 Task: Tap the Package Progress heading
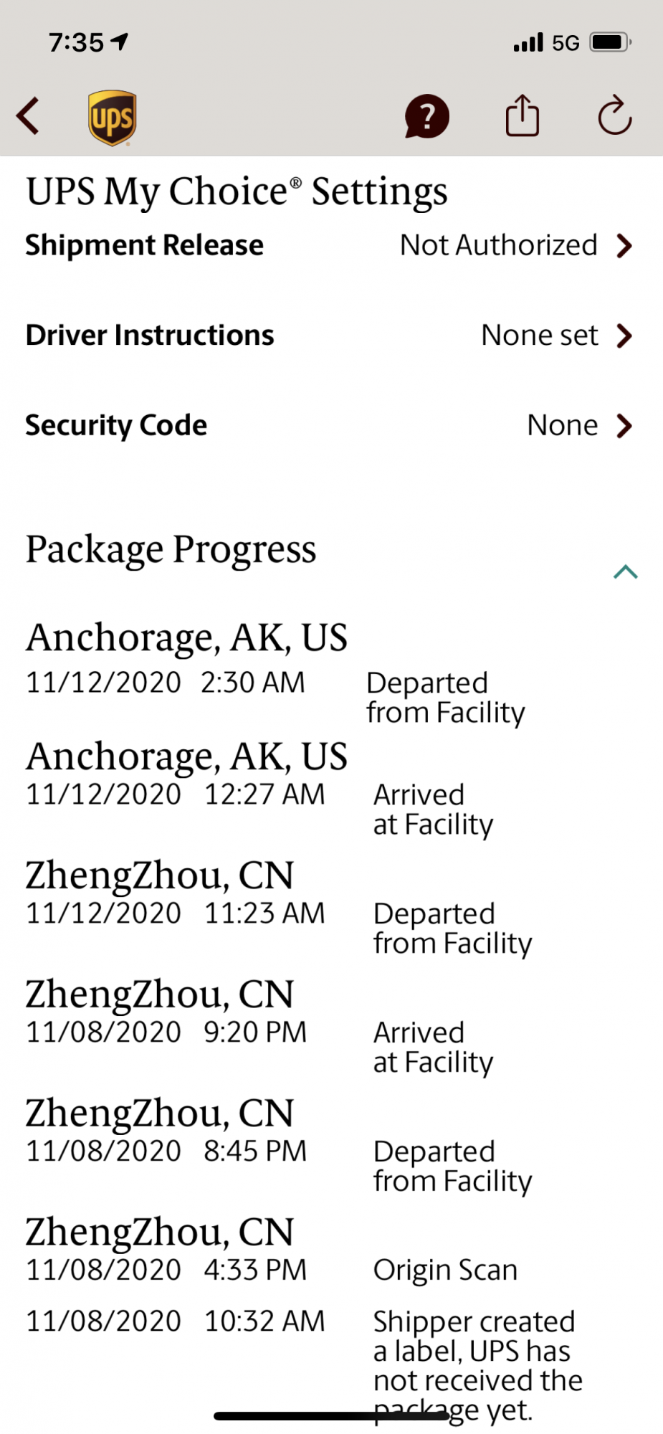click(x=171, y=549)
